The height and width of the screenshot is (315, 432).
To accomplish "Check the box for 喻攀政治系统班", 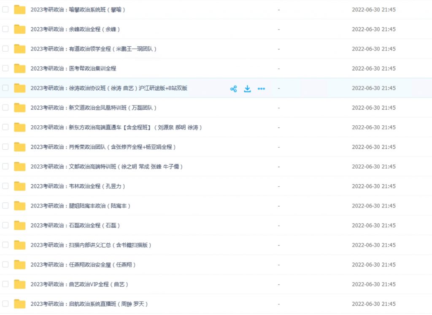I will [5, 9].
